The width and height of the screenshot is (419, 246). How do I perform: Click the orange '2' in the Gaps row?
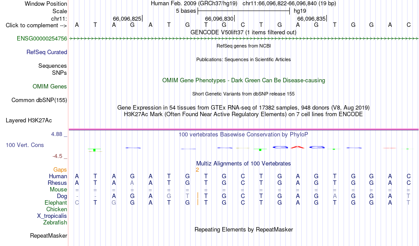coord(197,170)
